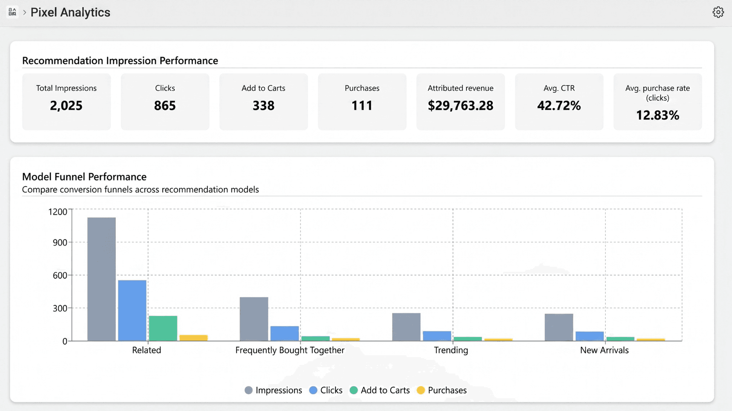Image resolution: width=732 pixels, height=411 pixels.
Task: Click the Model Funnel Performance heading
Action: [85, 177]
